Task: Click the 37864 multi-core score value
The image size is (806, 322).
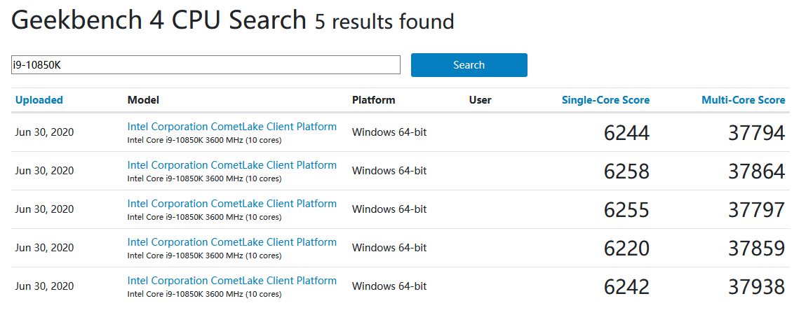Action: [x=756, y=171]
